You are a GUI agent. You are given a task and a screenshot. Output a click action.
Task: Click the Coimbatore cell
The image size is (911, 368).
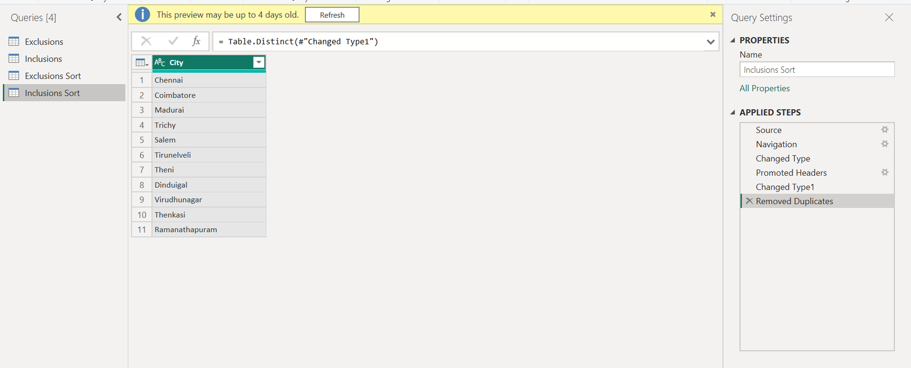click(x=209, y=95)
